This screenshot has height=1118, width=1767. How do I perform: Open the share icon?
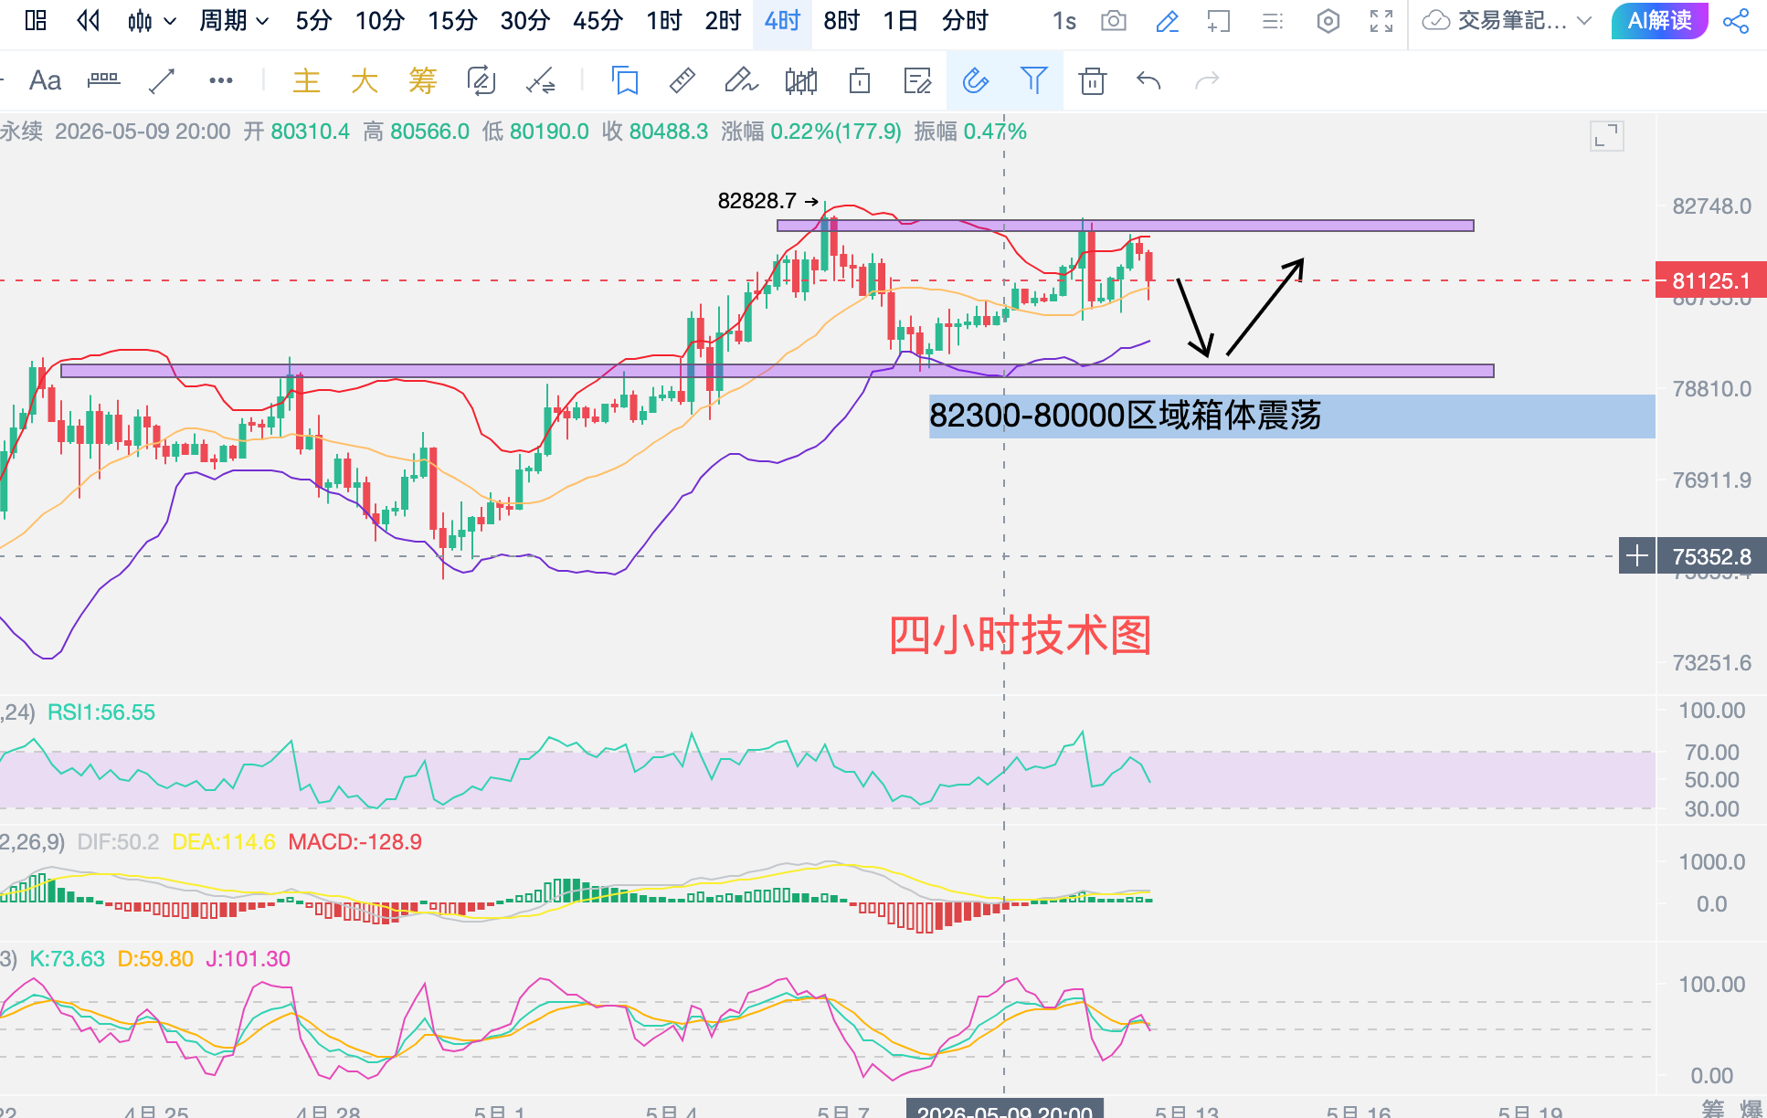[1735, 21]
